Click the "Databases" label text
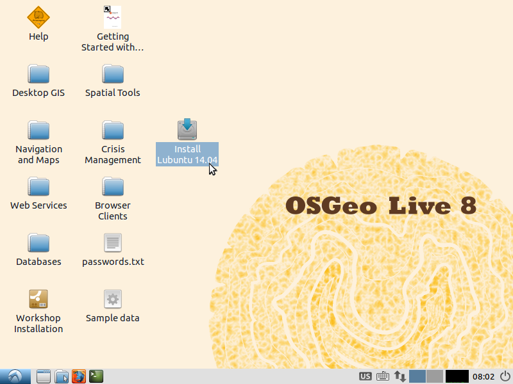The width and height of the screenshot is (513, 384). (x=38, y=262)
